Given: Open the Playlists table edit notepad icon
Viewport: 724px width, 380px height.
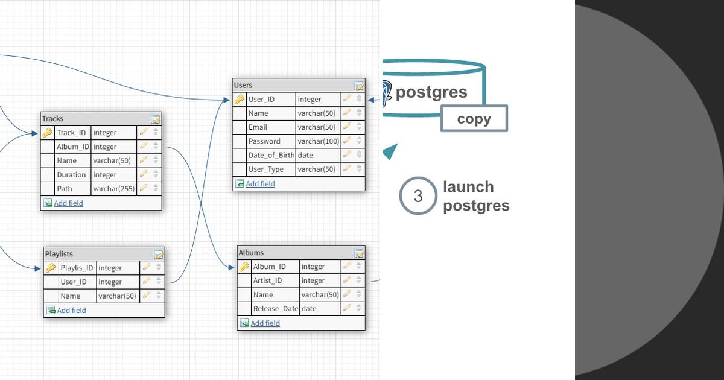Looking at the screenshot, I should [159, 253].
